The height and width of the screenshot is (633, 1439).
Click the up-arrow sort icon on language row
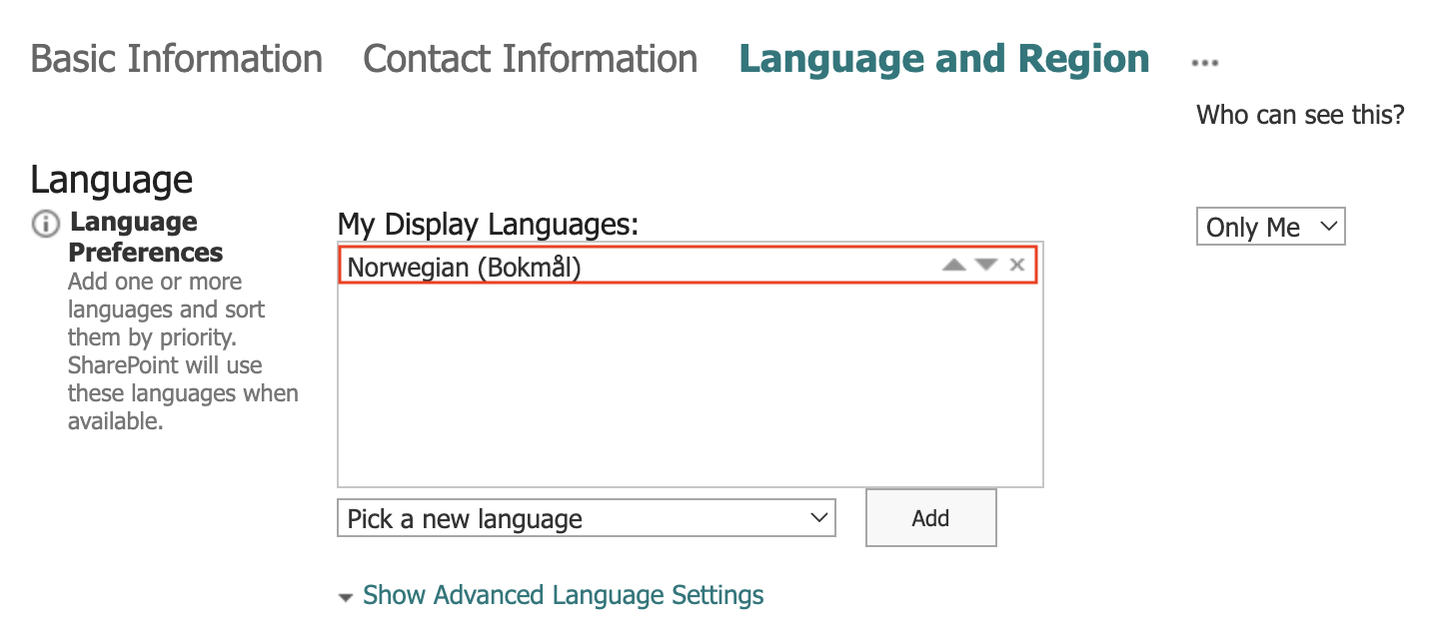[954, 265]
